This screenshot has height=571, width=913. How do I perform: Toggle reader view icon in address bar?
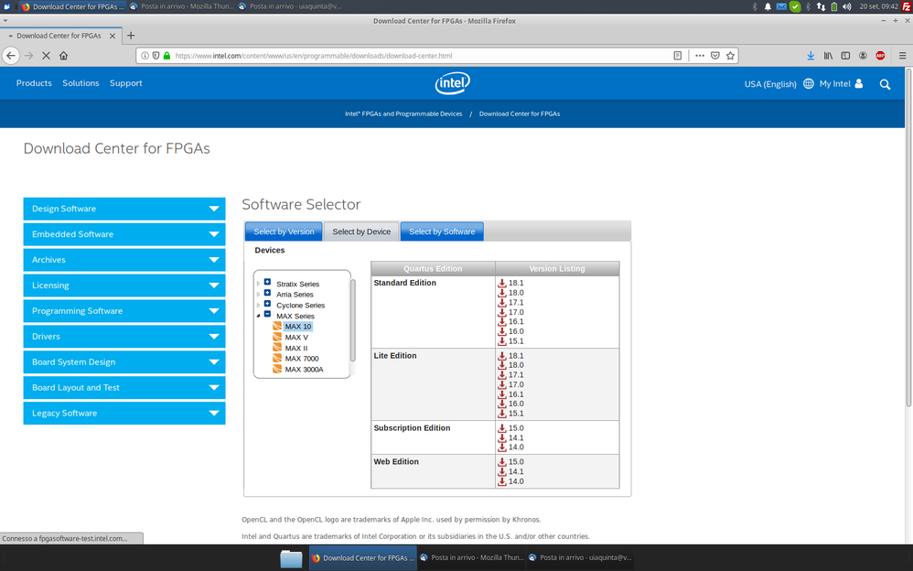(x=678, y=55)
